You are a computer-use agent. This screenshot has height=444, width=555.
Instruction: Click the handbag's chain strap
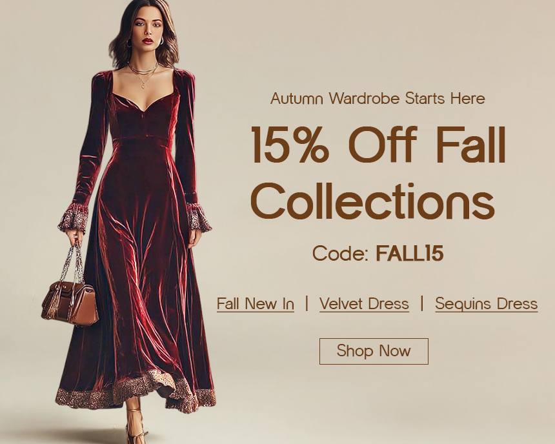74,262
